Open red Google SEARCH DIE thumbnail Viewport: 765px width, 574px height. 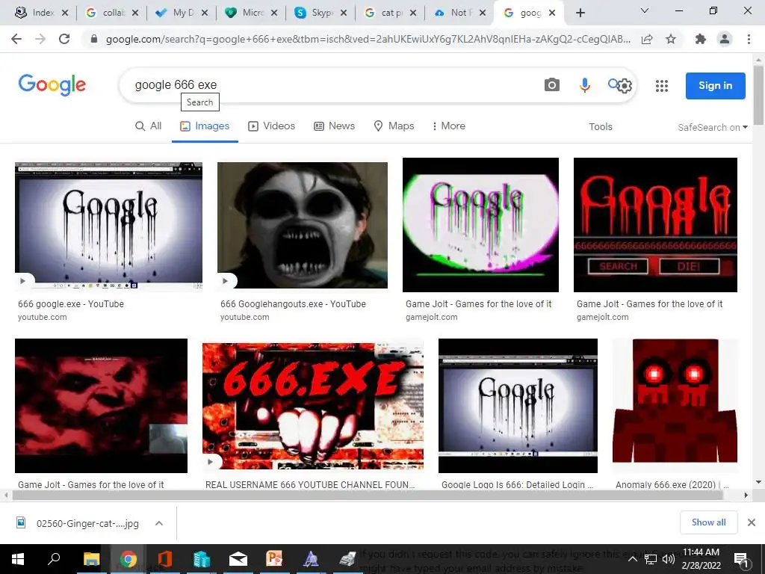coord(655,225)
